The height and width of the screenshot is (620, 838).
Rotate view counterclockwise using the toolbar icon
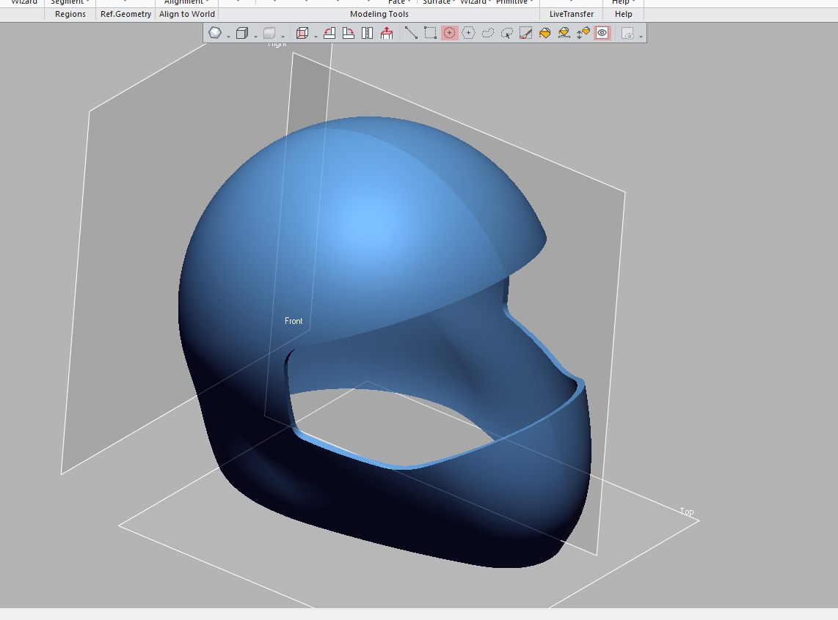click(x=329, y=33)
